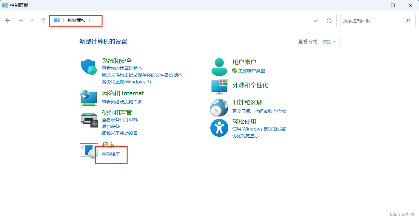Click the forward navigation arrow
The width and height of the screenshot is (419, 219).
[x=21, y=21]
